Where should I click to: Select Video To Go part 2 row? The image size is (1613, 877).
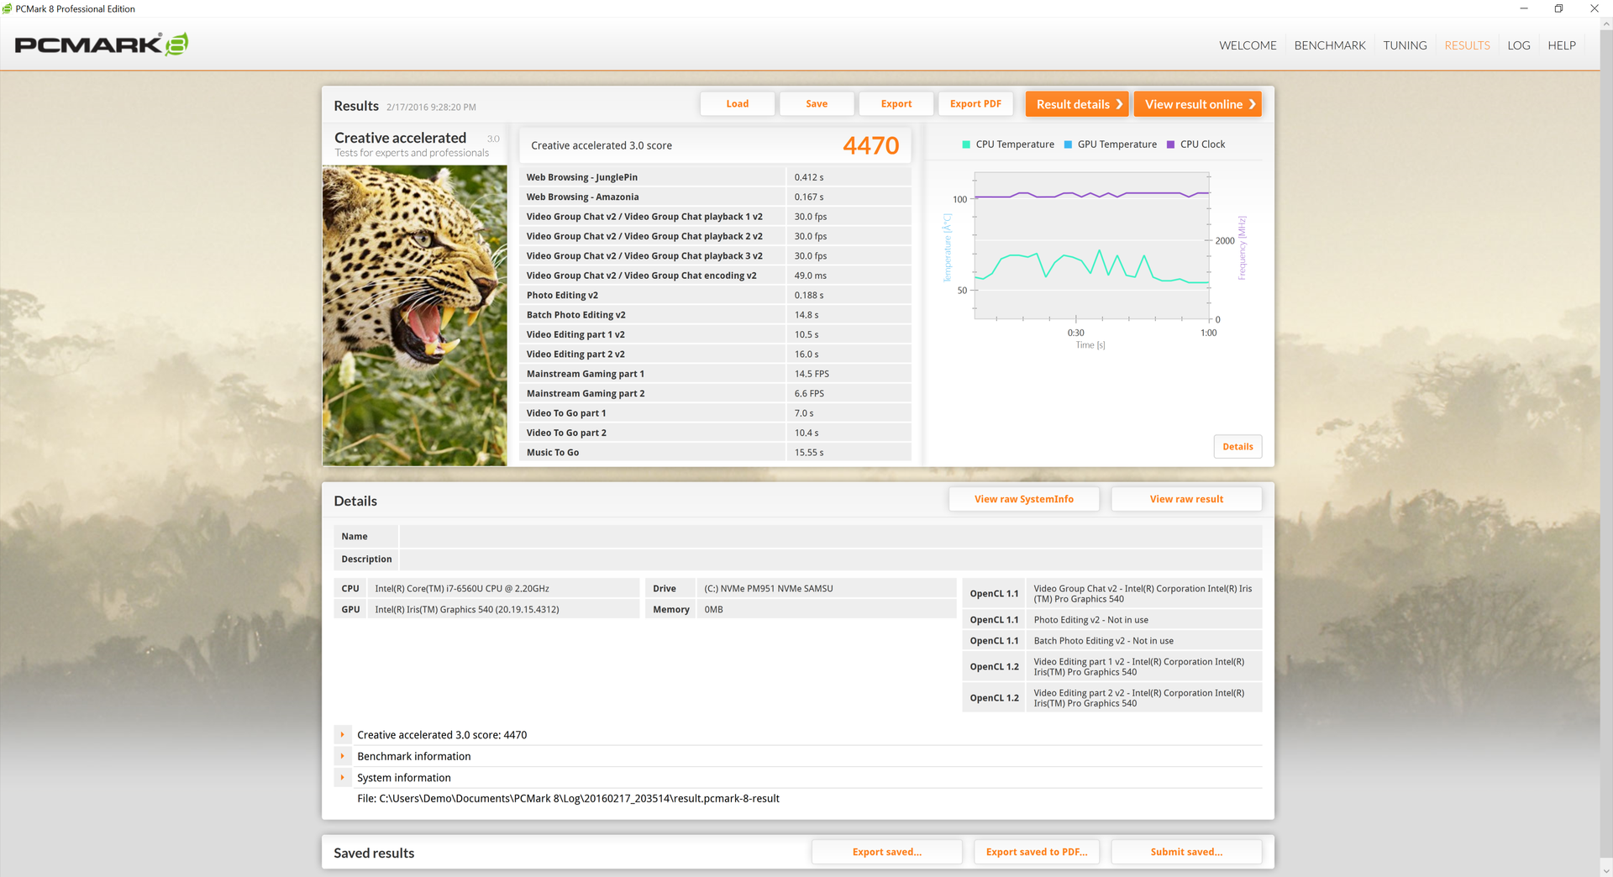(x=715, y=433)
